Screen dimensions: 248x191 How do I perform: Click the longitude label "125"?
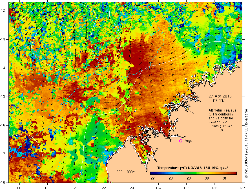tap(187, 188)
